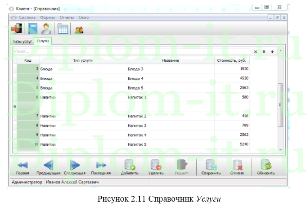Viewport: 306px width, 207px height.
Task: Go to next record Следующая
Action: tap(75, 167)
